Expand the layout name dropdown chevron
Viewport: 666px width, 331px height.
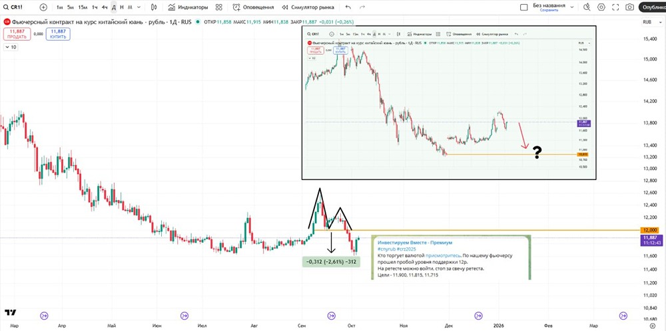point(571,7)
